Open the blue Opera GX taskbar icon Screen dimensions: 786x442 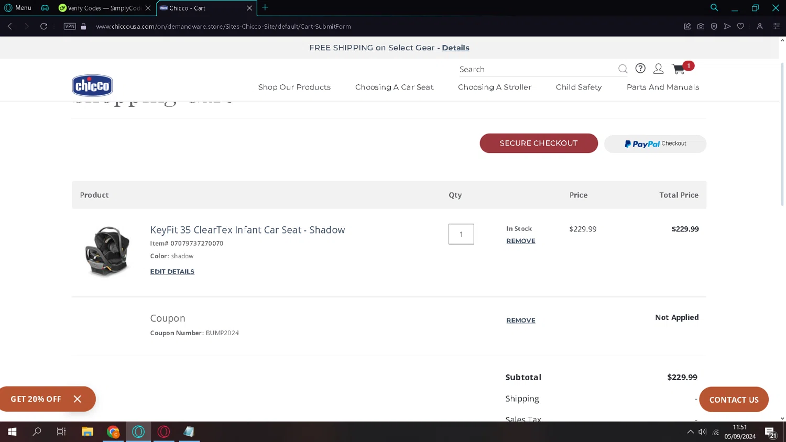point(138,432)
